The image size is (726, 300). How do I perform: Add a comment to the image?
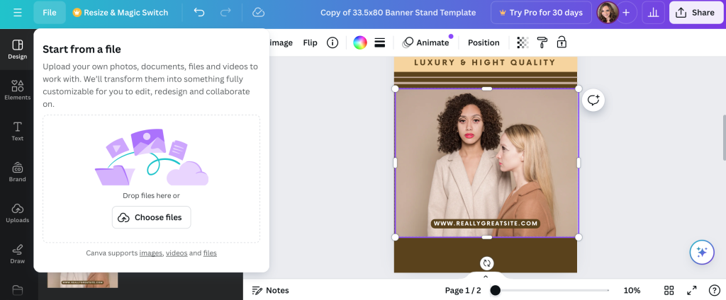pos(593,100)
